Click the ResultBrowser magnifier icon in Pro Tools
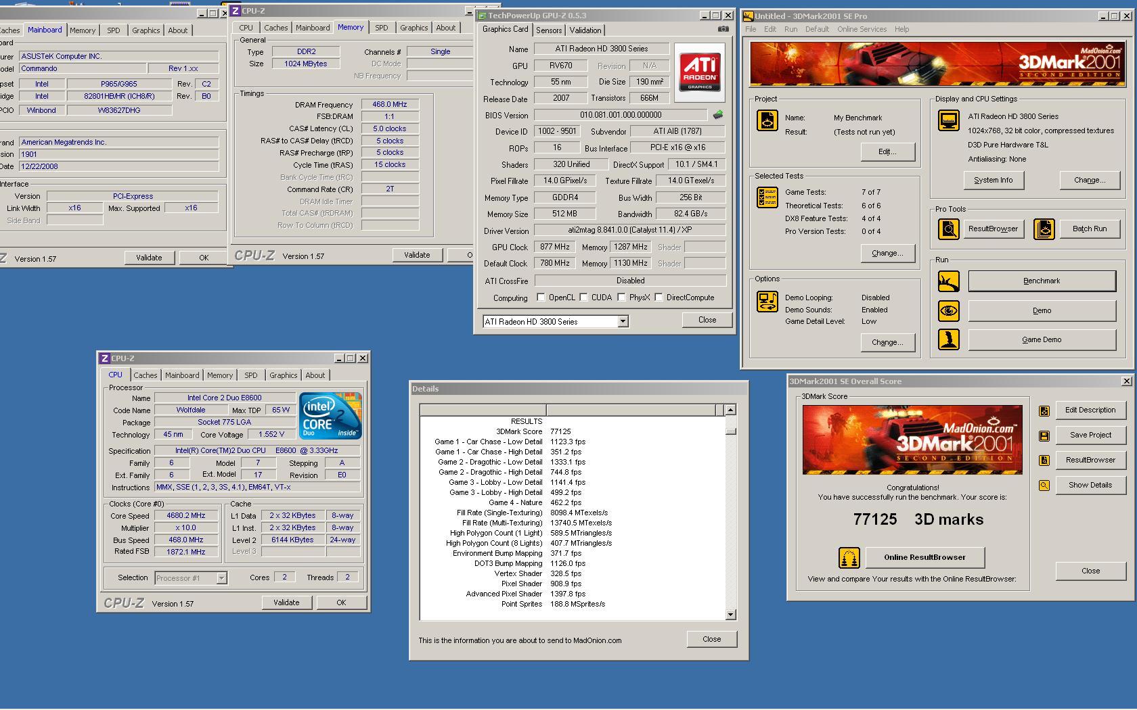 (949, 229)
